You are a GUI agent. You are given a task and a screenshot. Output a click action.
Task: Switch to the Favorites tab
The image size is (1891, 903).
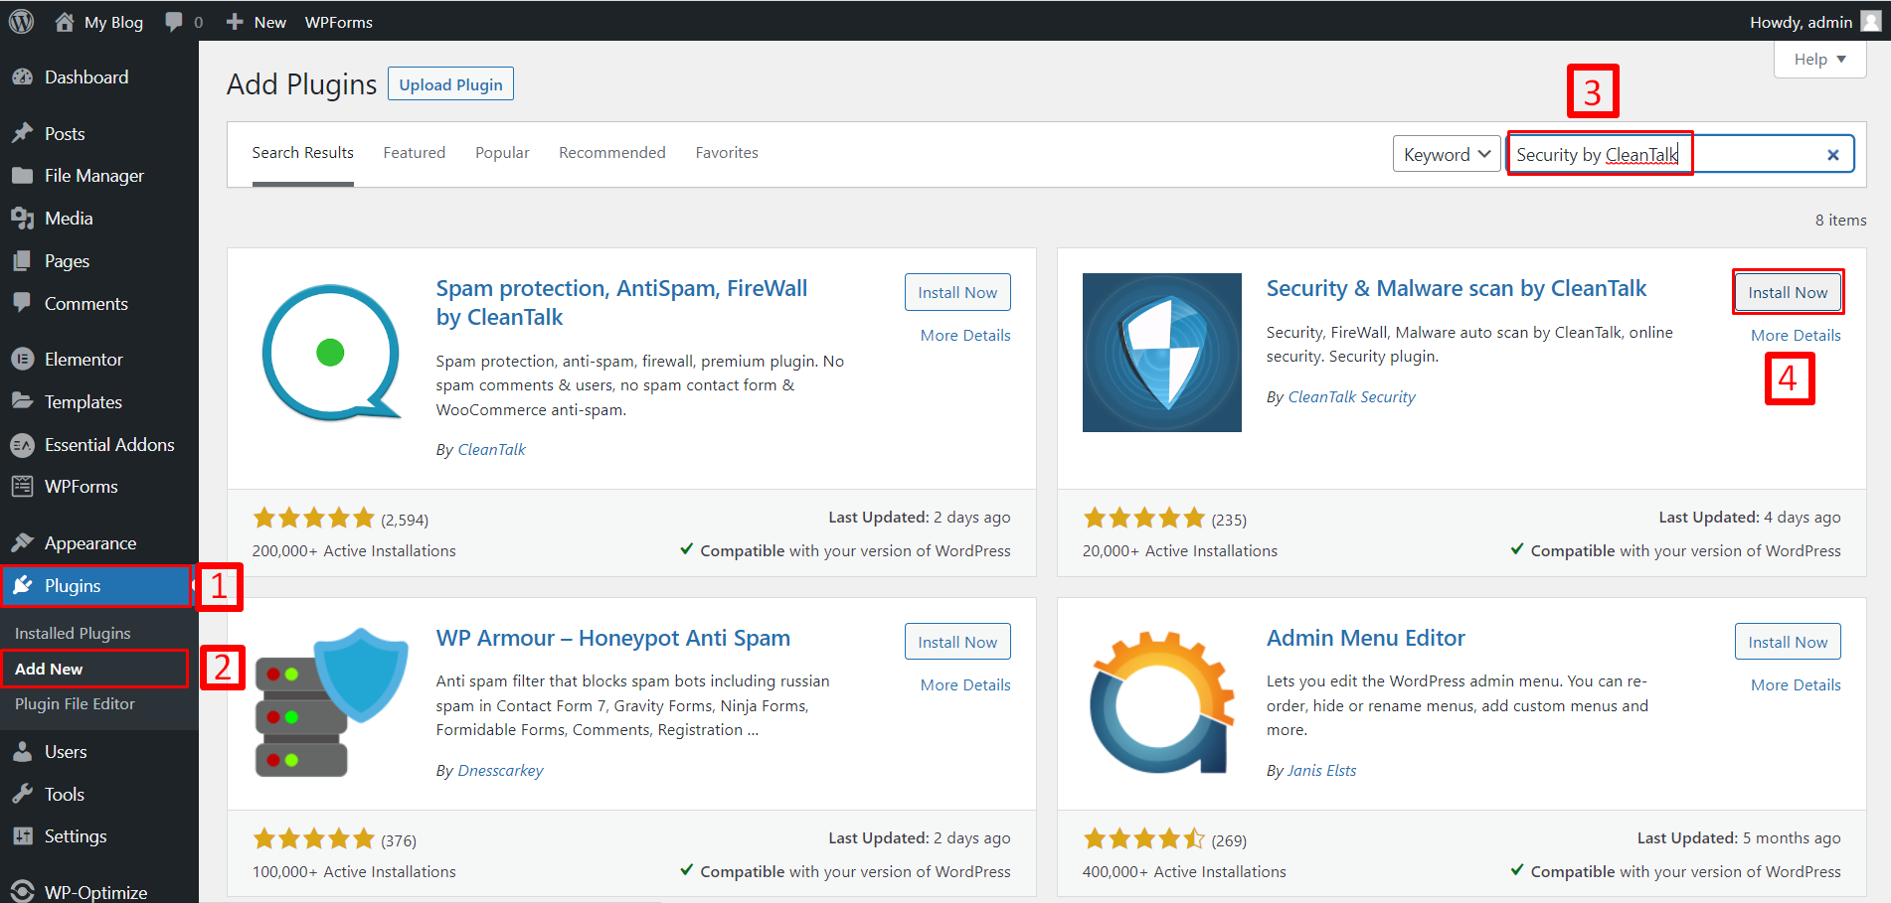727,153
